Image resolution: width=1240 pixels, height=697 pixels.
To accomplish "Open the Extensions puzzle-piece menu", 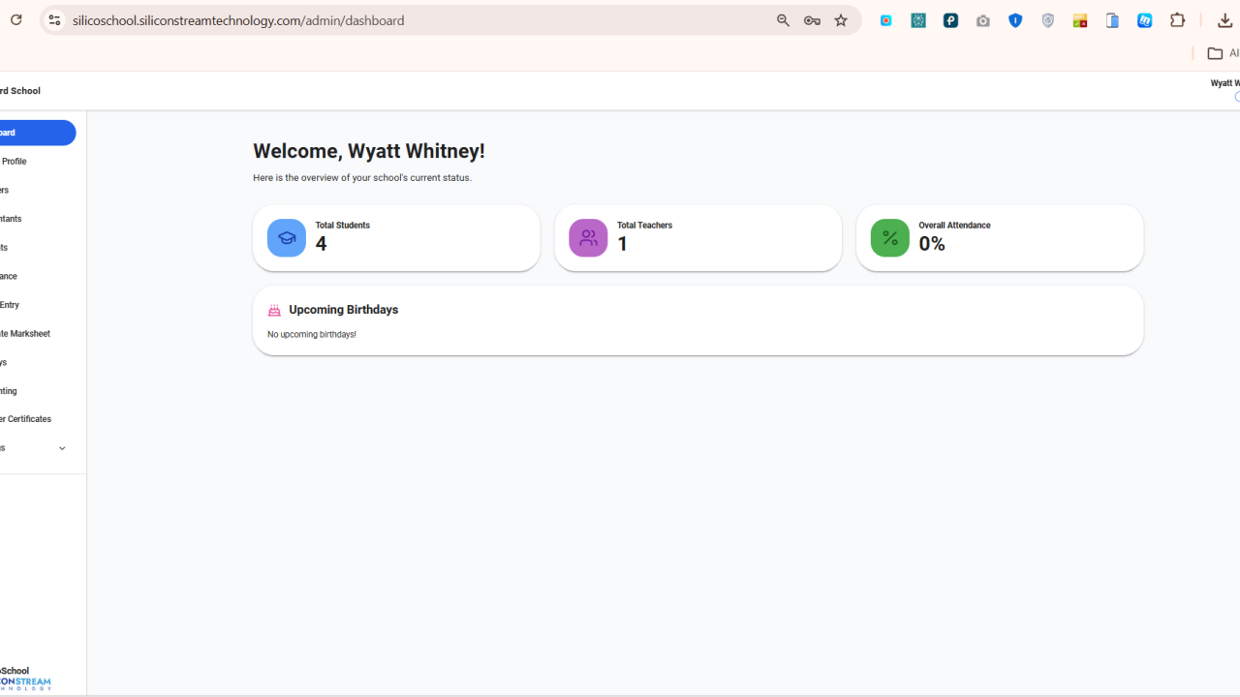I will point(1178,20).
